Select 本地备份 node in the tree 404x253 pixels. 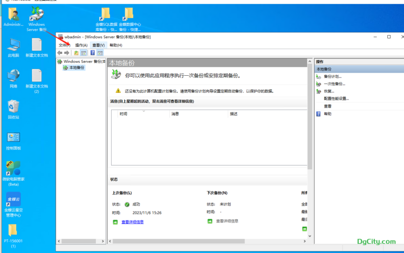click(x=77, y=68)
